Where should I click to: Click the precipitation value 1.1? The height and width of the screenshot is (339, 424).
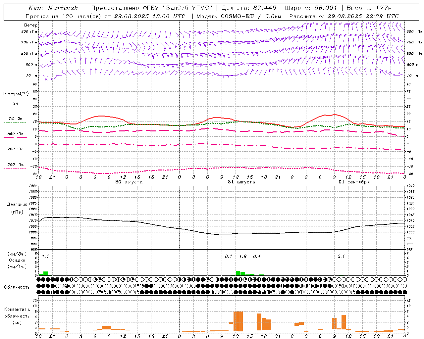point(45,257)
